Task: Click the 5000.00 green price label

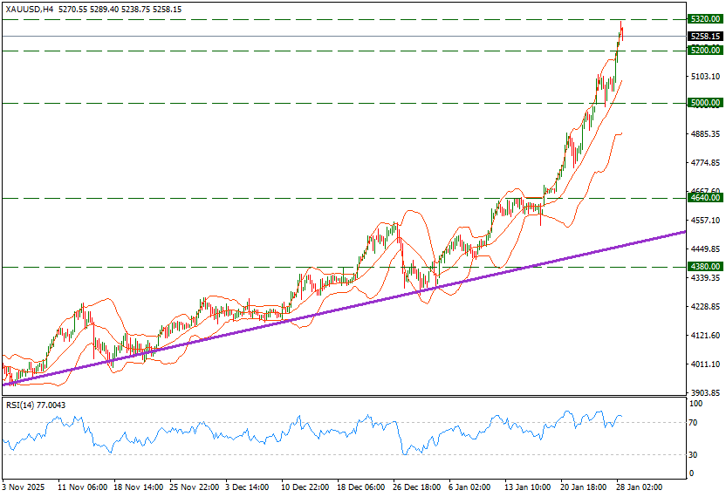Action: click(703, 103)
